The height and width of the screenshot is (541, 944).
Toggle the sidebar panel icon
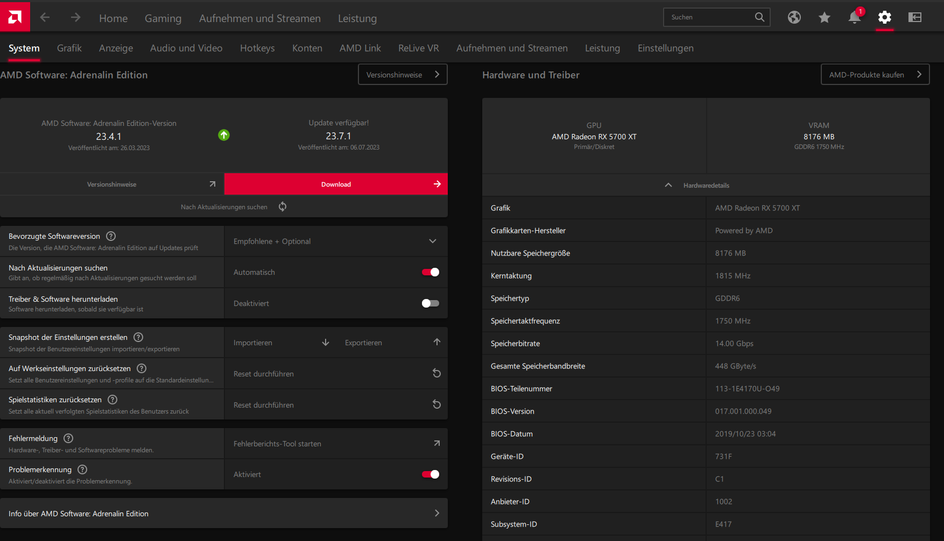click(915, 17)
